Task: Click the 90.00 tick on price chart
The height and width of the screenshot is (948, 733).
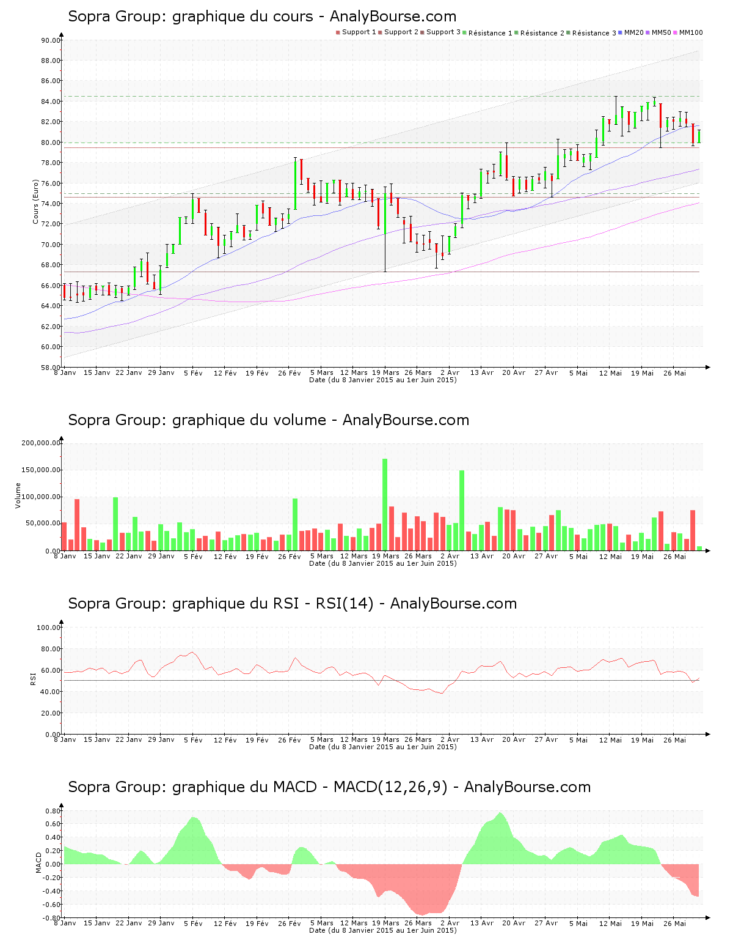Action: point(51,40)
